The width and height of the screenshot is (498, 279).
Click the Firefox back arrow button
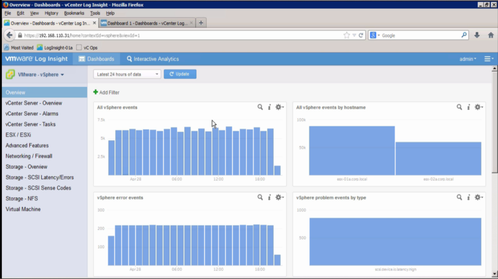pos(9,35)
